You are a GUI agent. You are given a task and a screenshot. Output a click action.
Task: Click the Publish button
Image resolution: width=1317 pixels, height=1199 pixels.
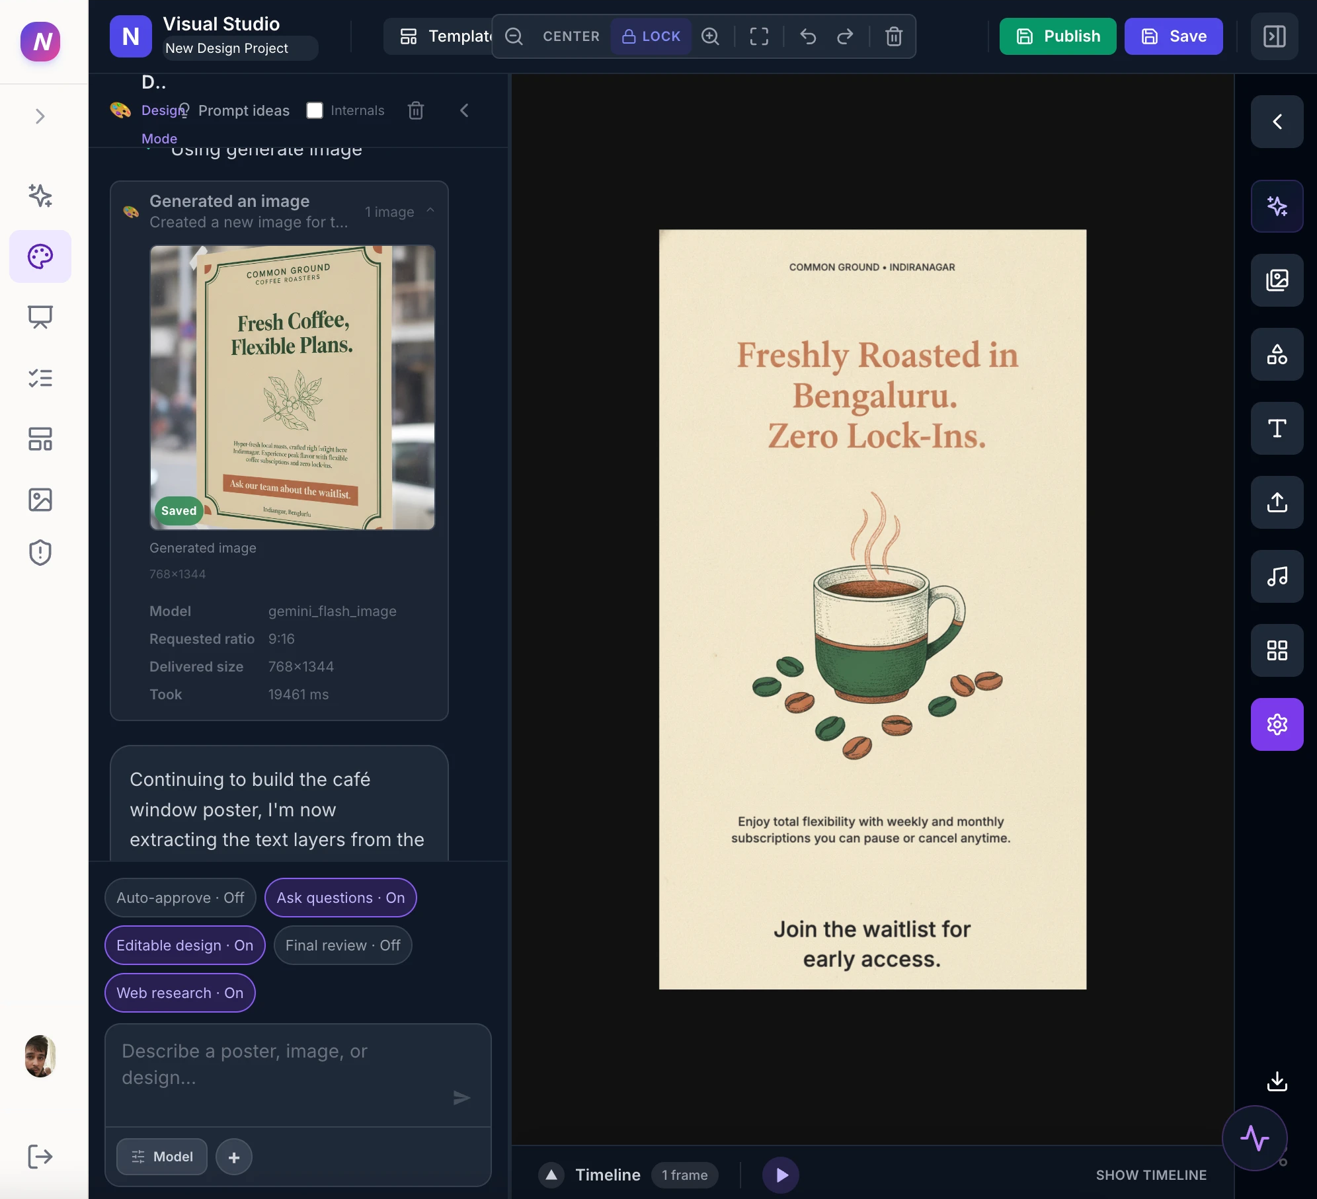[x=1058, y=36]
